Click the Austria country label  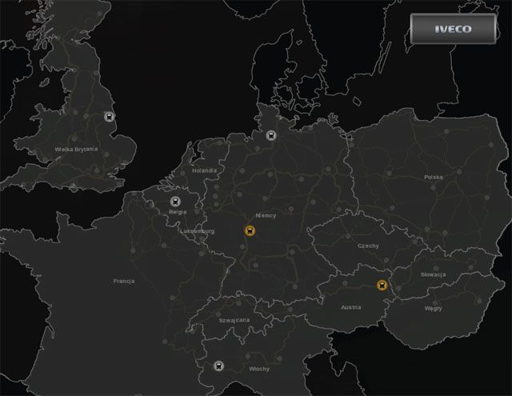point(350,306)
